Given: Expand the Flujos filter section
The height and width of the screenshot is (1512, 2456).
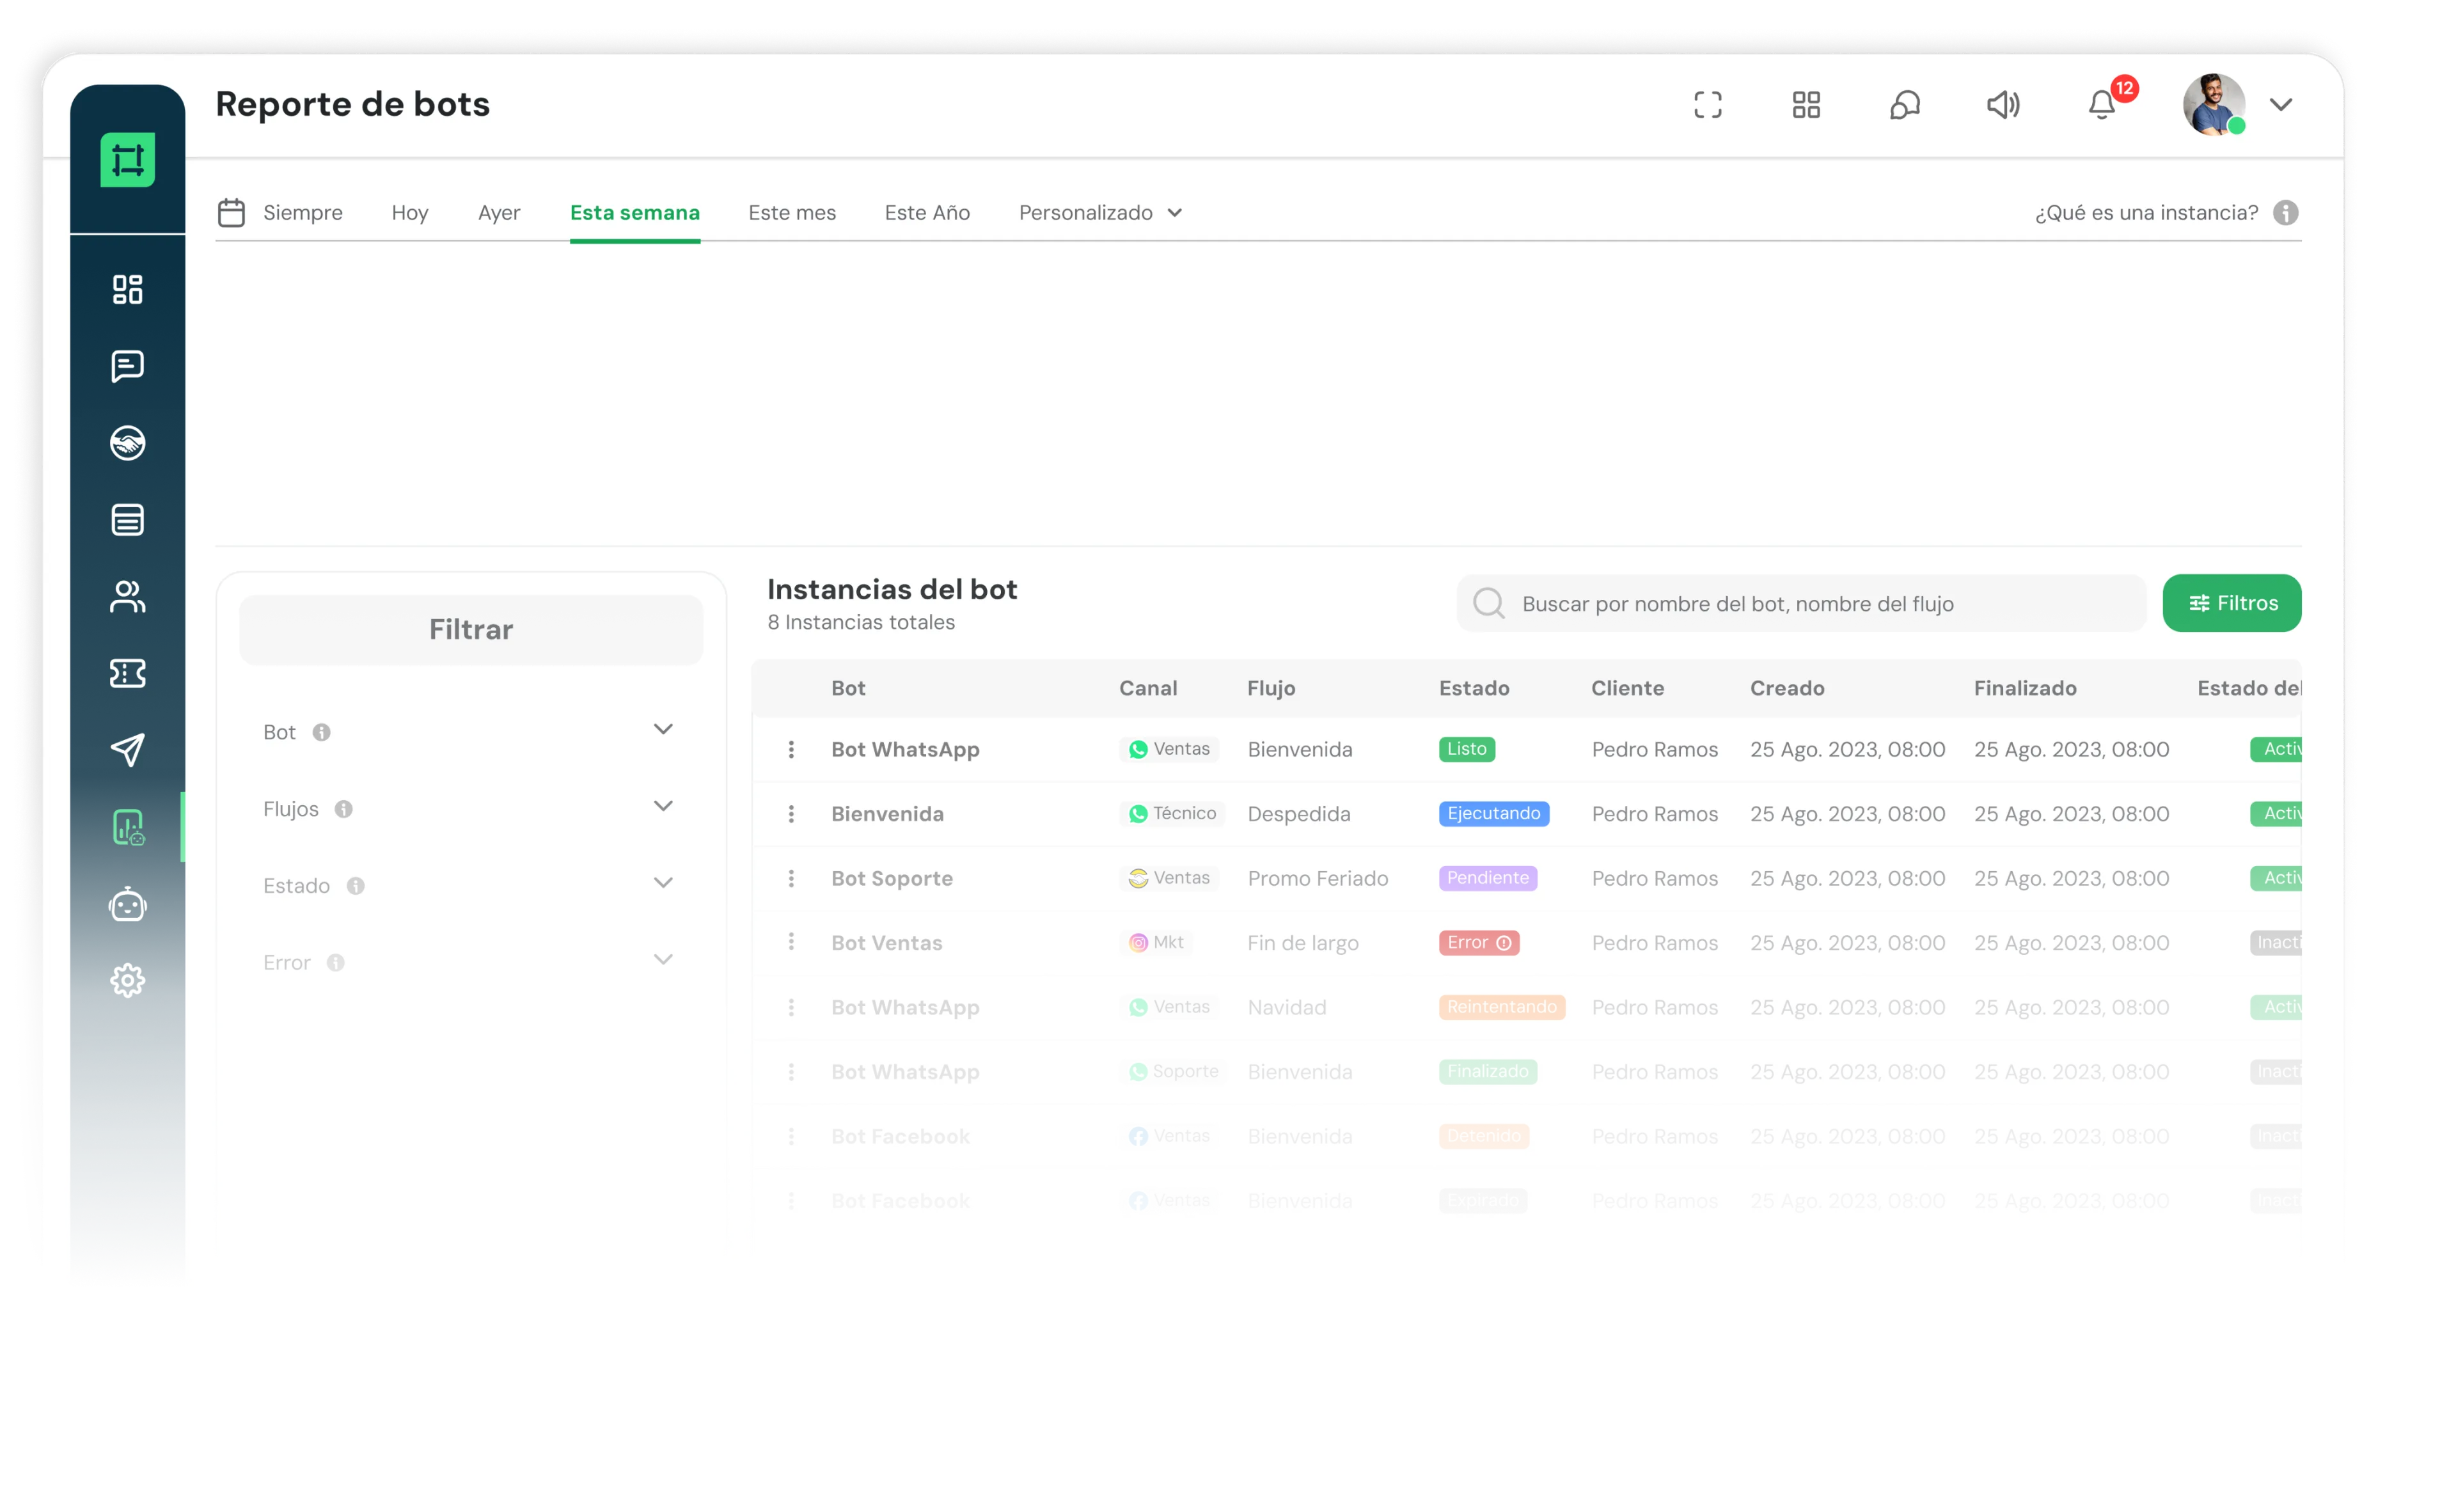Looking at the screenshot, I should pyautogui.click(x=663, y=806).
